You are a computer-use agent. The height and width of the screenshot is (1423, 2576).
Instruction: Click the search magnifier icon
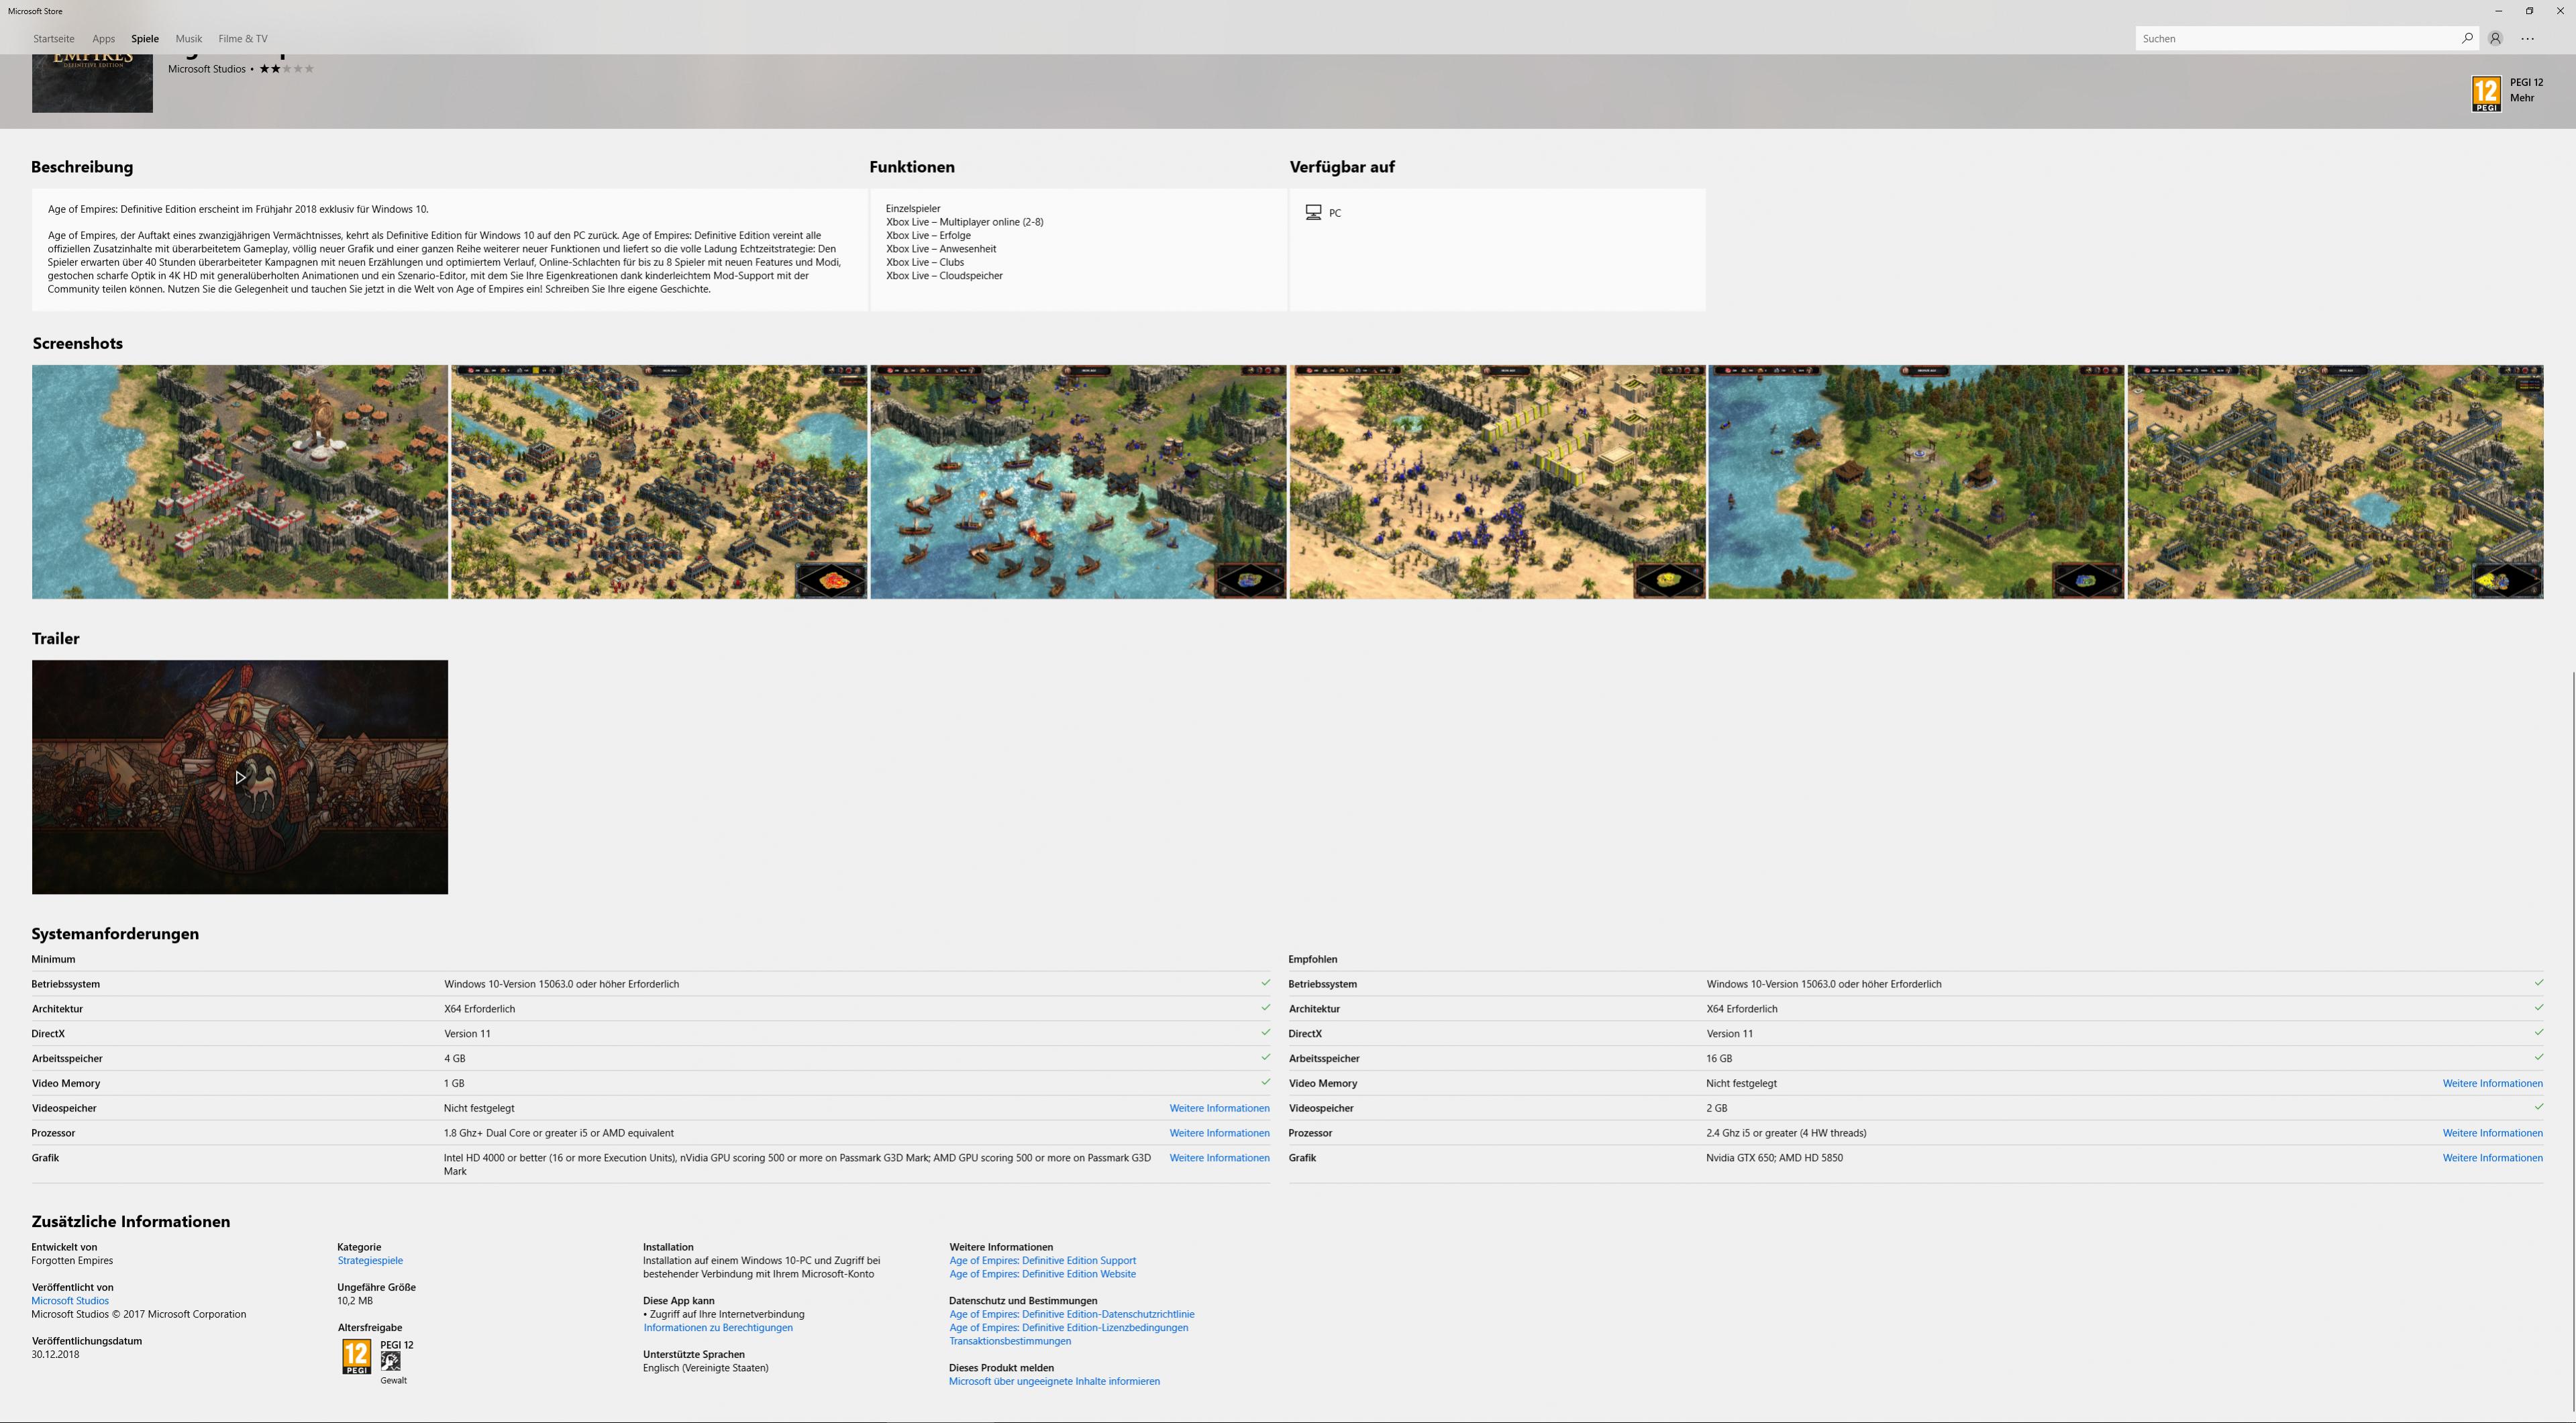[x=2467, y=38]
